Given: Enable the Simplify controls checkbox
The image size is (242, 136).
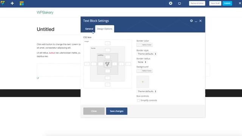Looking at the screenshot, I should (138, 100).
